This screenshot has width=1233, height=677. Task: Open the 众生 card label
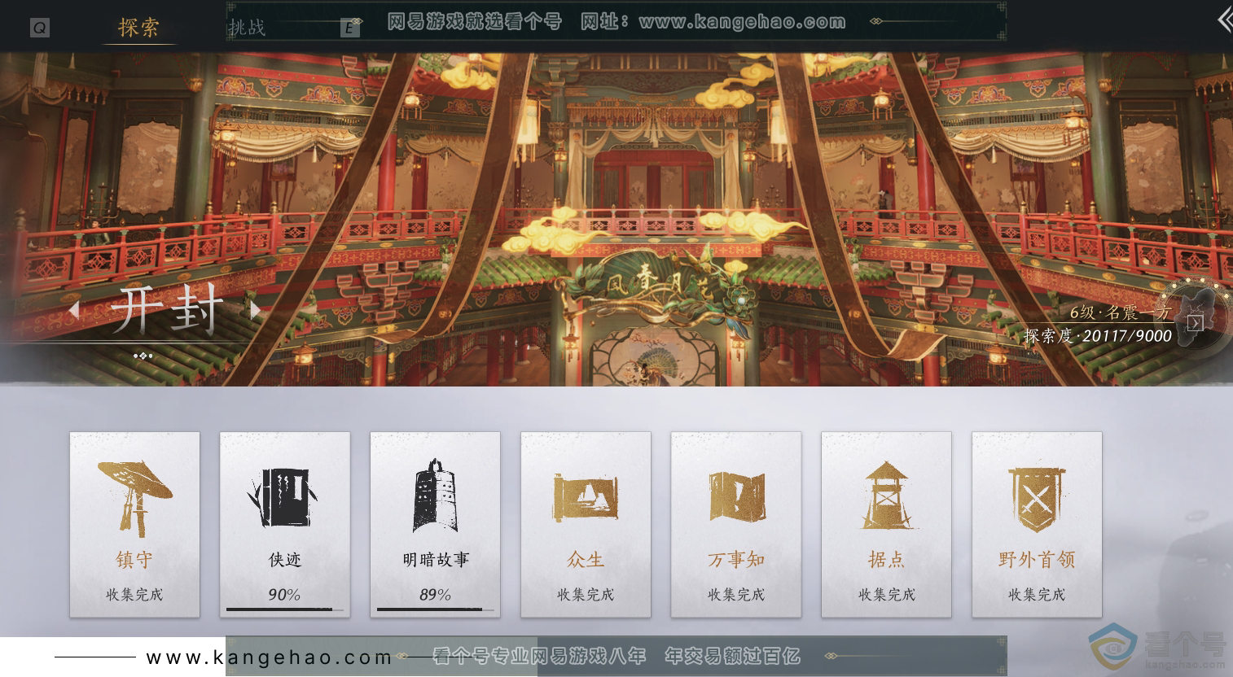pos(586,560)
